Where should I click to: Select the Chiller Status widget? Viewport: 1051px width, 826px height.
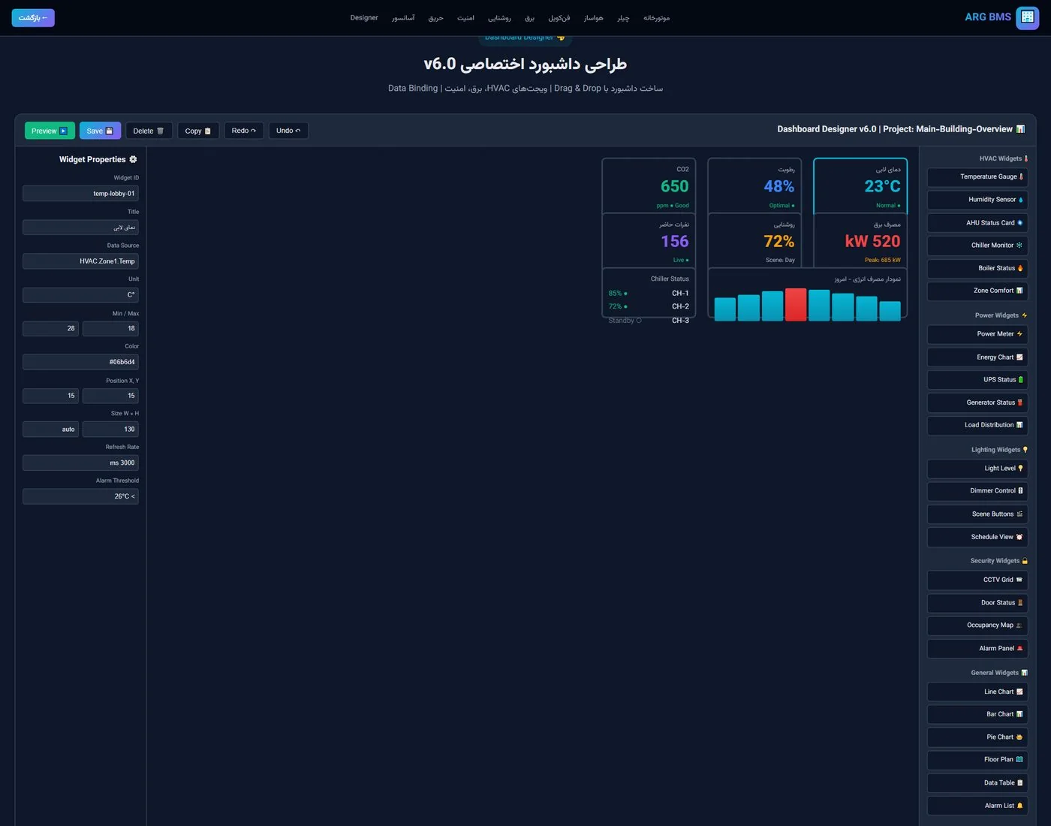point(649,294)
